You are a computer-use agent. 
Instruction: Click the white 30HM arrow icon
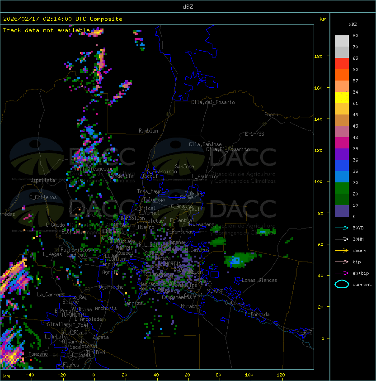pyautogui.click(x=342, y=239)
